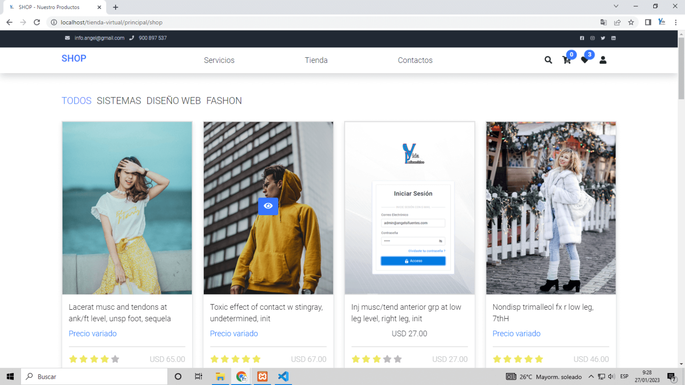Mute volume via the speaker tray icon
The image size is (685, 385).
[612, 377]
